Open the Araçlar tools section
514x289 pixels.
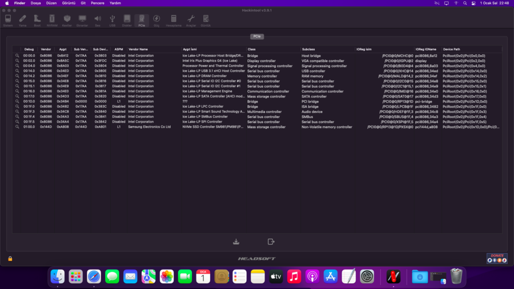tap(191, 21)
